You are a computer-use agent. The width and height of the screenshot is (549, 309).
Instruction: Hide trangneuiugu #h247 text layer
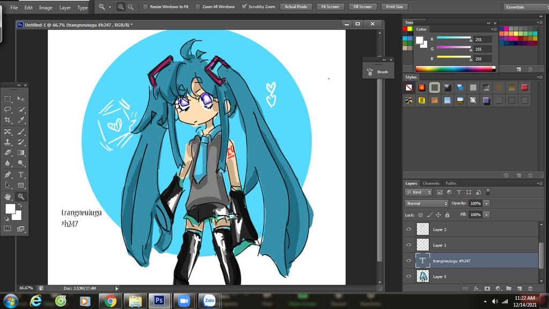point(409,261)
